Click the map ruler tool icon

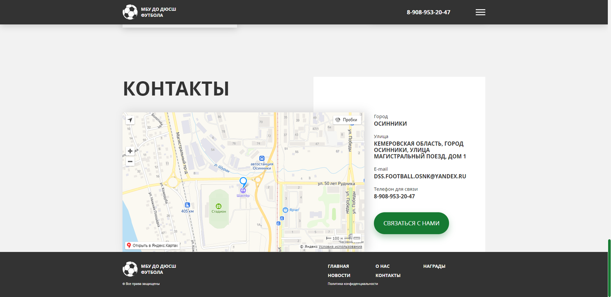[357, 238]
